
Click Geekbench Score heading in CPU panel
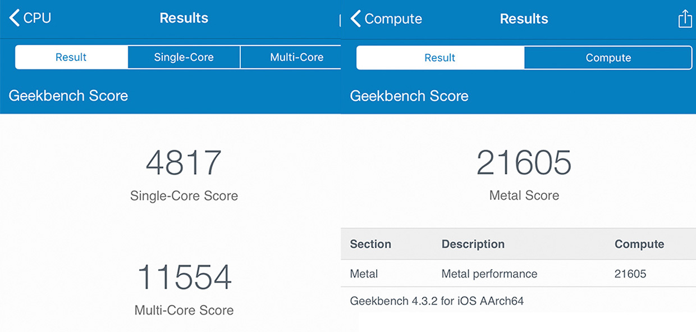(68, 96)
